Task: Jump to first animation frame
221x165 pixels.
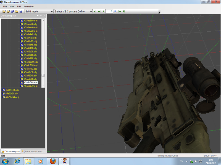Action: click(95, 12)
